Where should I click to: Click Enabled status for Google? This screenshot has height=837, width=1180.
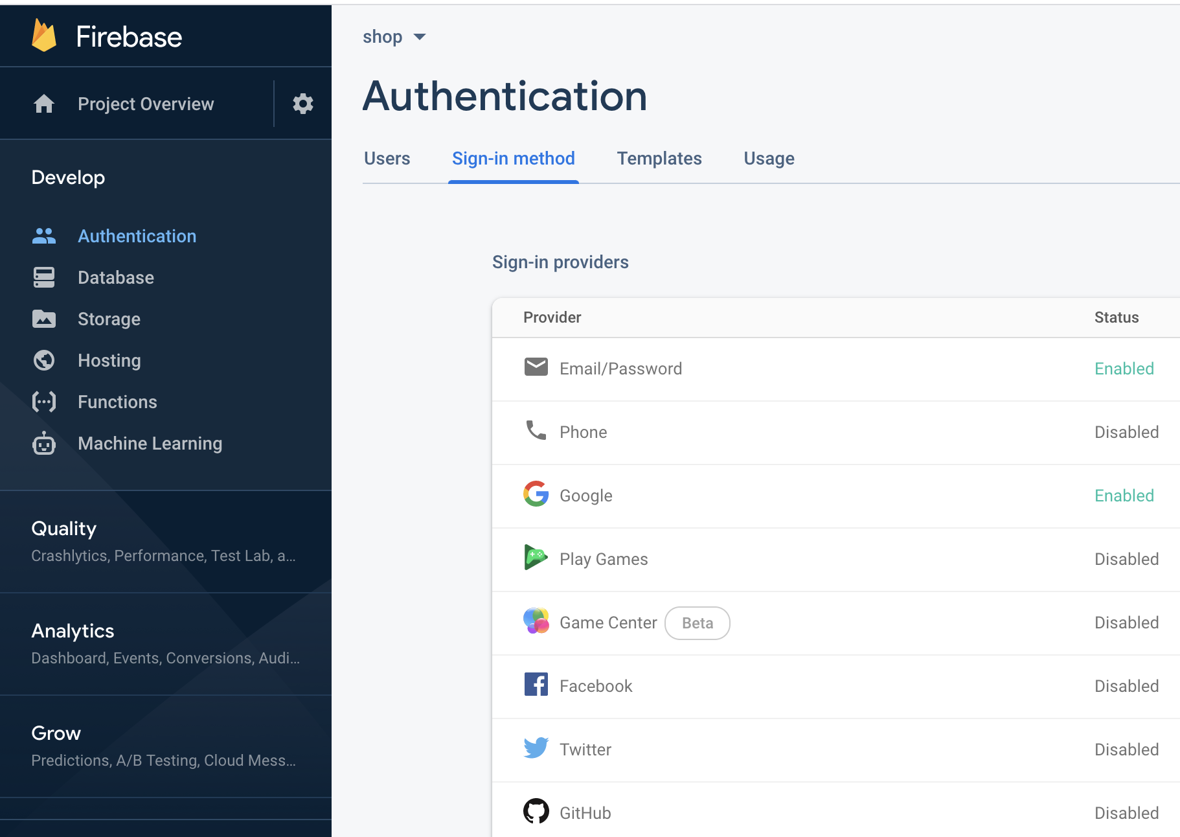point(1124,496)
